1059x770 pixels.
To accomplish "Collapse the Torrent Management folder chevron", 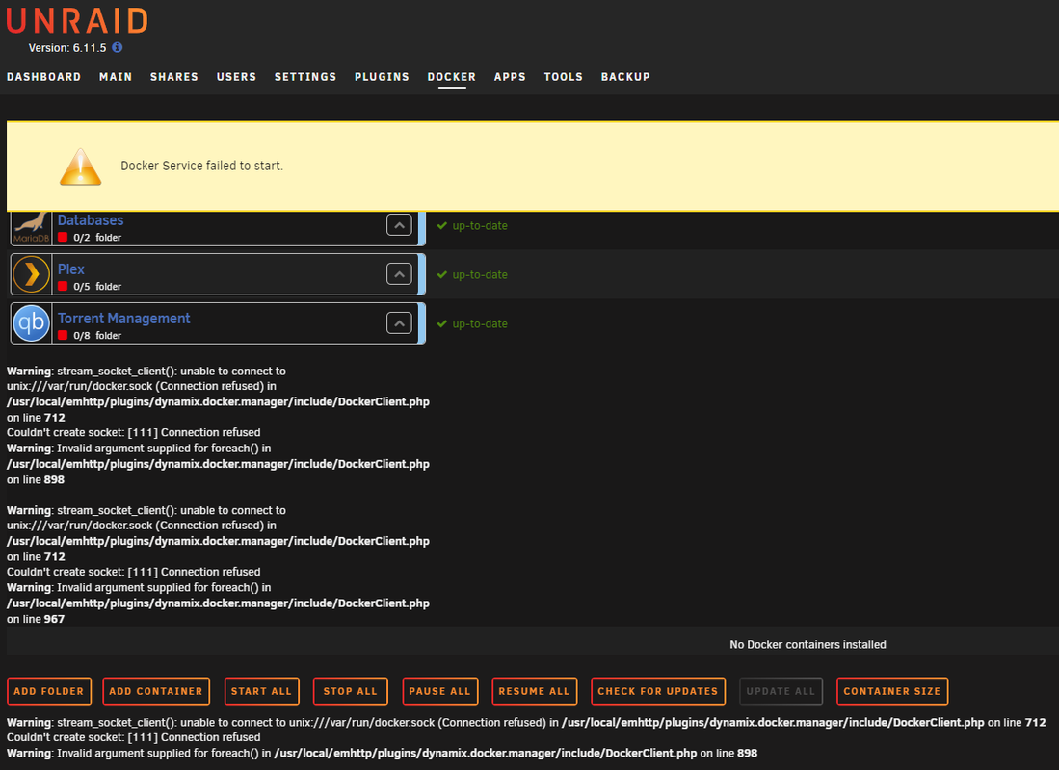I will pos(399,323).
